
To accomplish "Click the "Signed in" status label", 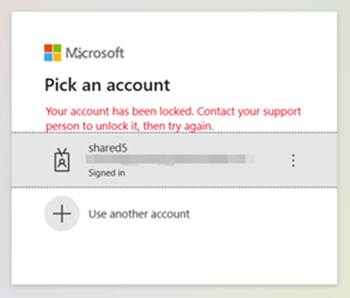I will coord(107,173).
